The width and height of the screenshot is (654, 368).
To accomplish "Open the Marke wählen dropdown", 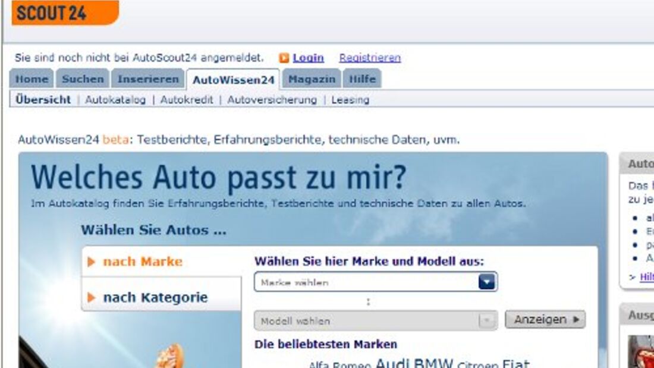I will pyautogui.click(x=369, y=282).
